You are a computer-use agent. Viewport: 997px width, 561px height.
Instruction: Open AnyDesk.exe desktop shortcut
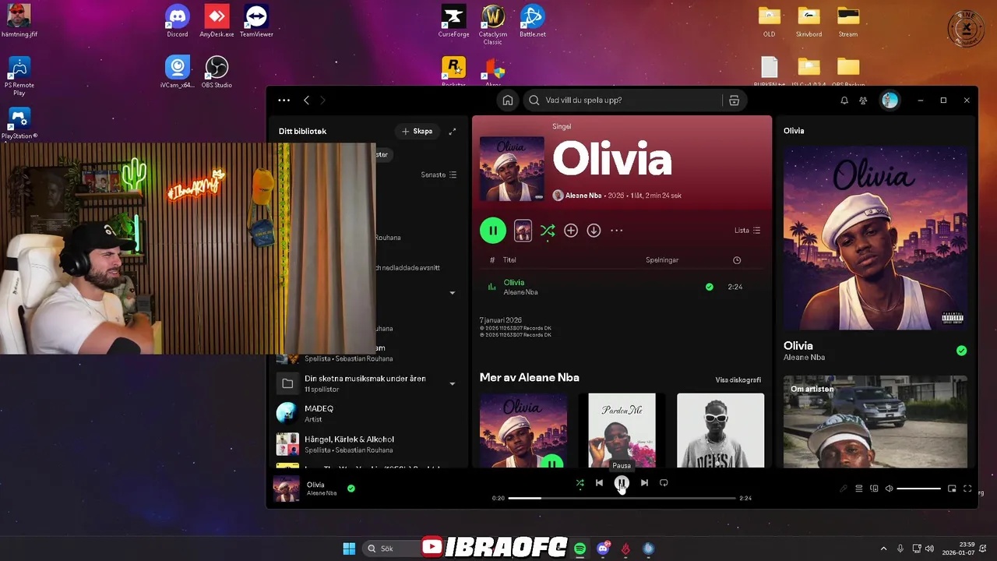(217, 21)
